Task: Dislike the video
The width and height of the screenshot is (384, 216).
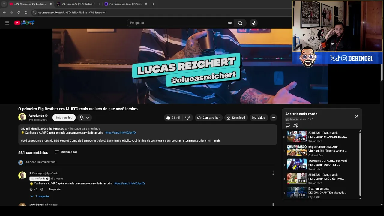Action: pos(187,118)
